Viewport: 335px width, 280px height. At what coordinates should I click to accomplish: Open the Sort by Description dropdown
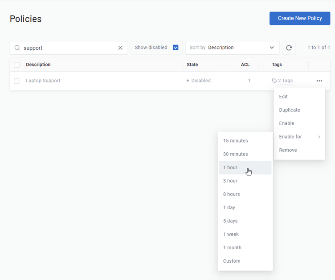[x=232, y=48]
